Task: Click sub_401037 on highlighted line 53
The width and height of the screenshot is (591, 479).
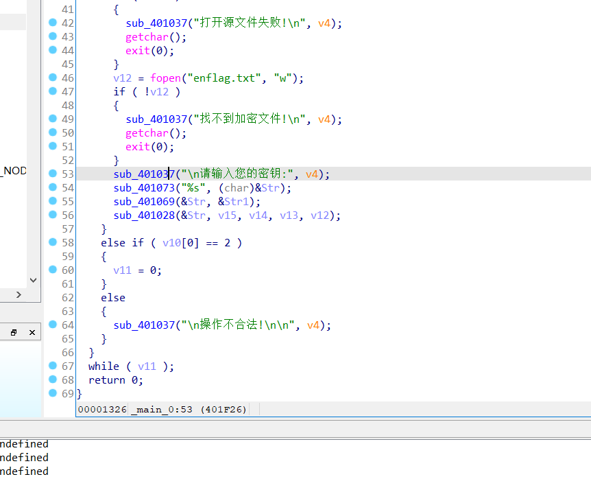Action: (144, 174)
